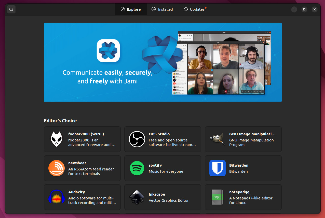This screenshot has height=218, width=325.
Task: Maximize the software window
Action: (x=304, y=9)
